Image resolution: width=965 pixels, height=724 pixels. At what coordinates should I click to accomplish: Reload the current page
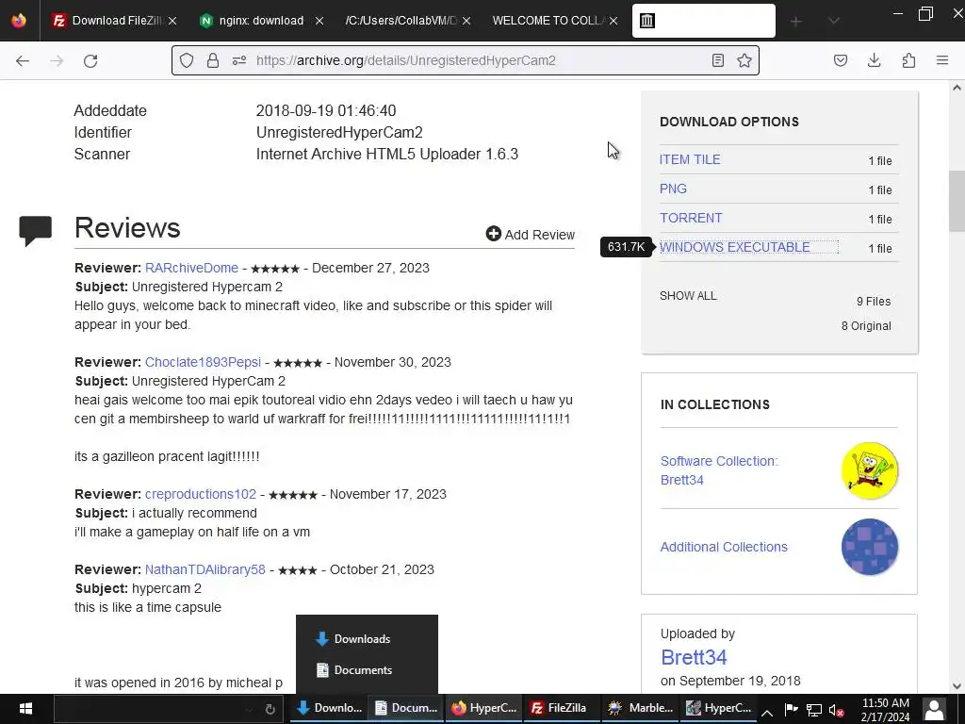pos(90,60)
